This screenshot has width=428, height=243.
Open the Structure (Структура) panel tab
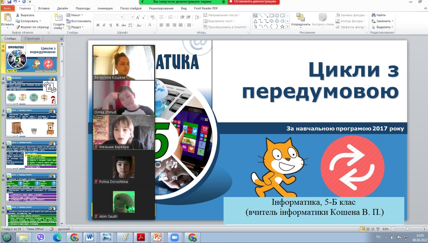pos(32,39)
